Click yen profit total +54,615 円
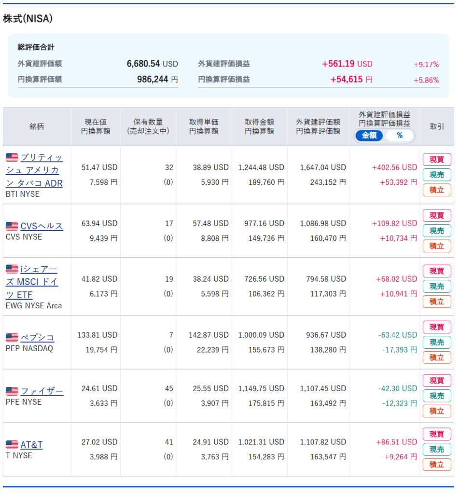Viewport: 459px width, 494px height. click(x=351, y=80)
